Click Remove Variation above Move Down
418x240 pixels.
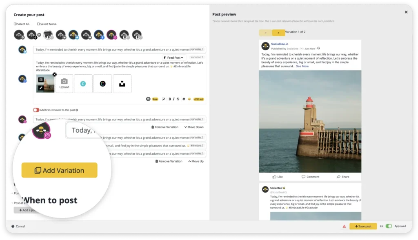[x=165, y=127]
